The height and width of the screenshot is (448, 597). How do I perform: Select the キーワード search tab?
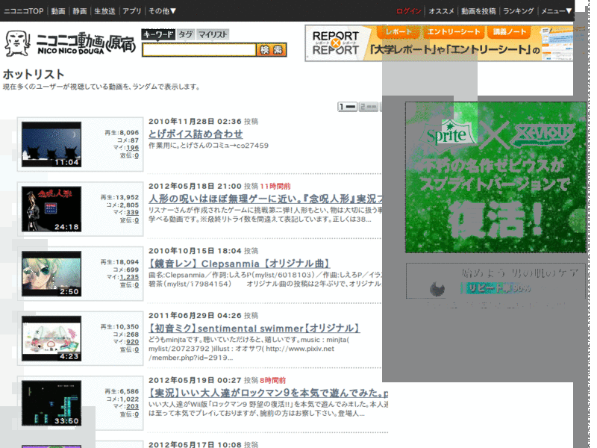pos(158,34)
